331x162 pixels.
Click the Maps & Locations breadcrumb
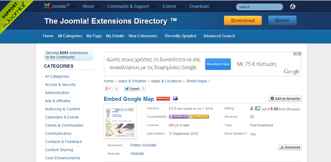point(166,81)
